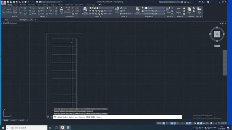Click the OFFSET command line input
The height and width of the screenshot is (130, 232).
click(x=117, y=117)
